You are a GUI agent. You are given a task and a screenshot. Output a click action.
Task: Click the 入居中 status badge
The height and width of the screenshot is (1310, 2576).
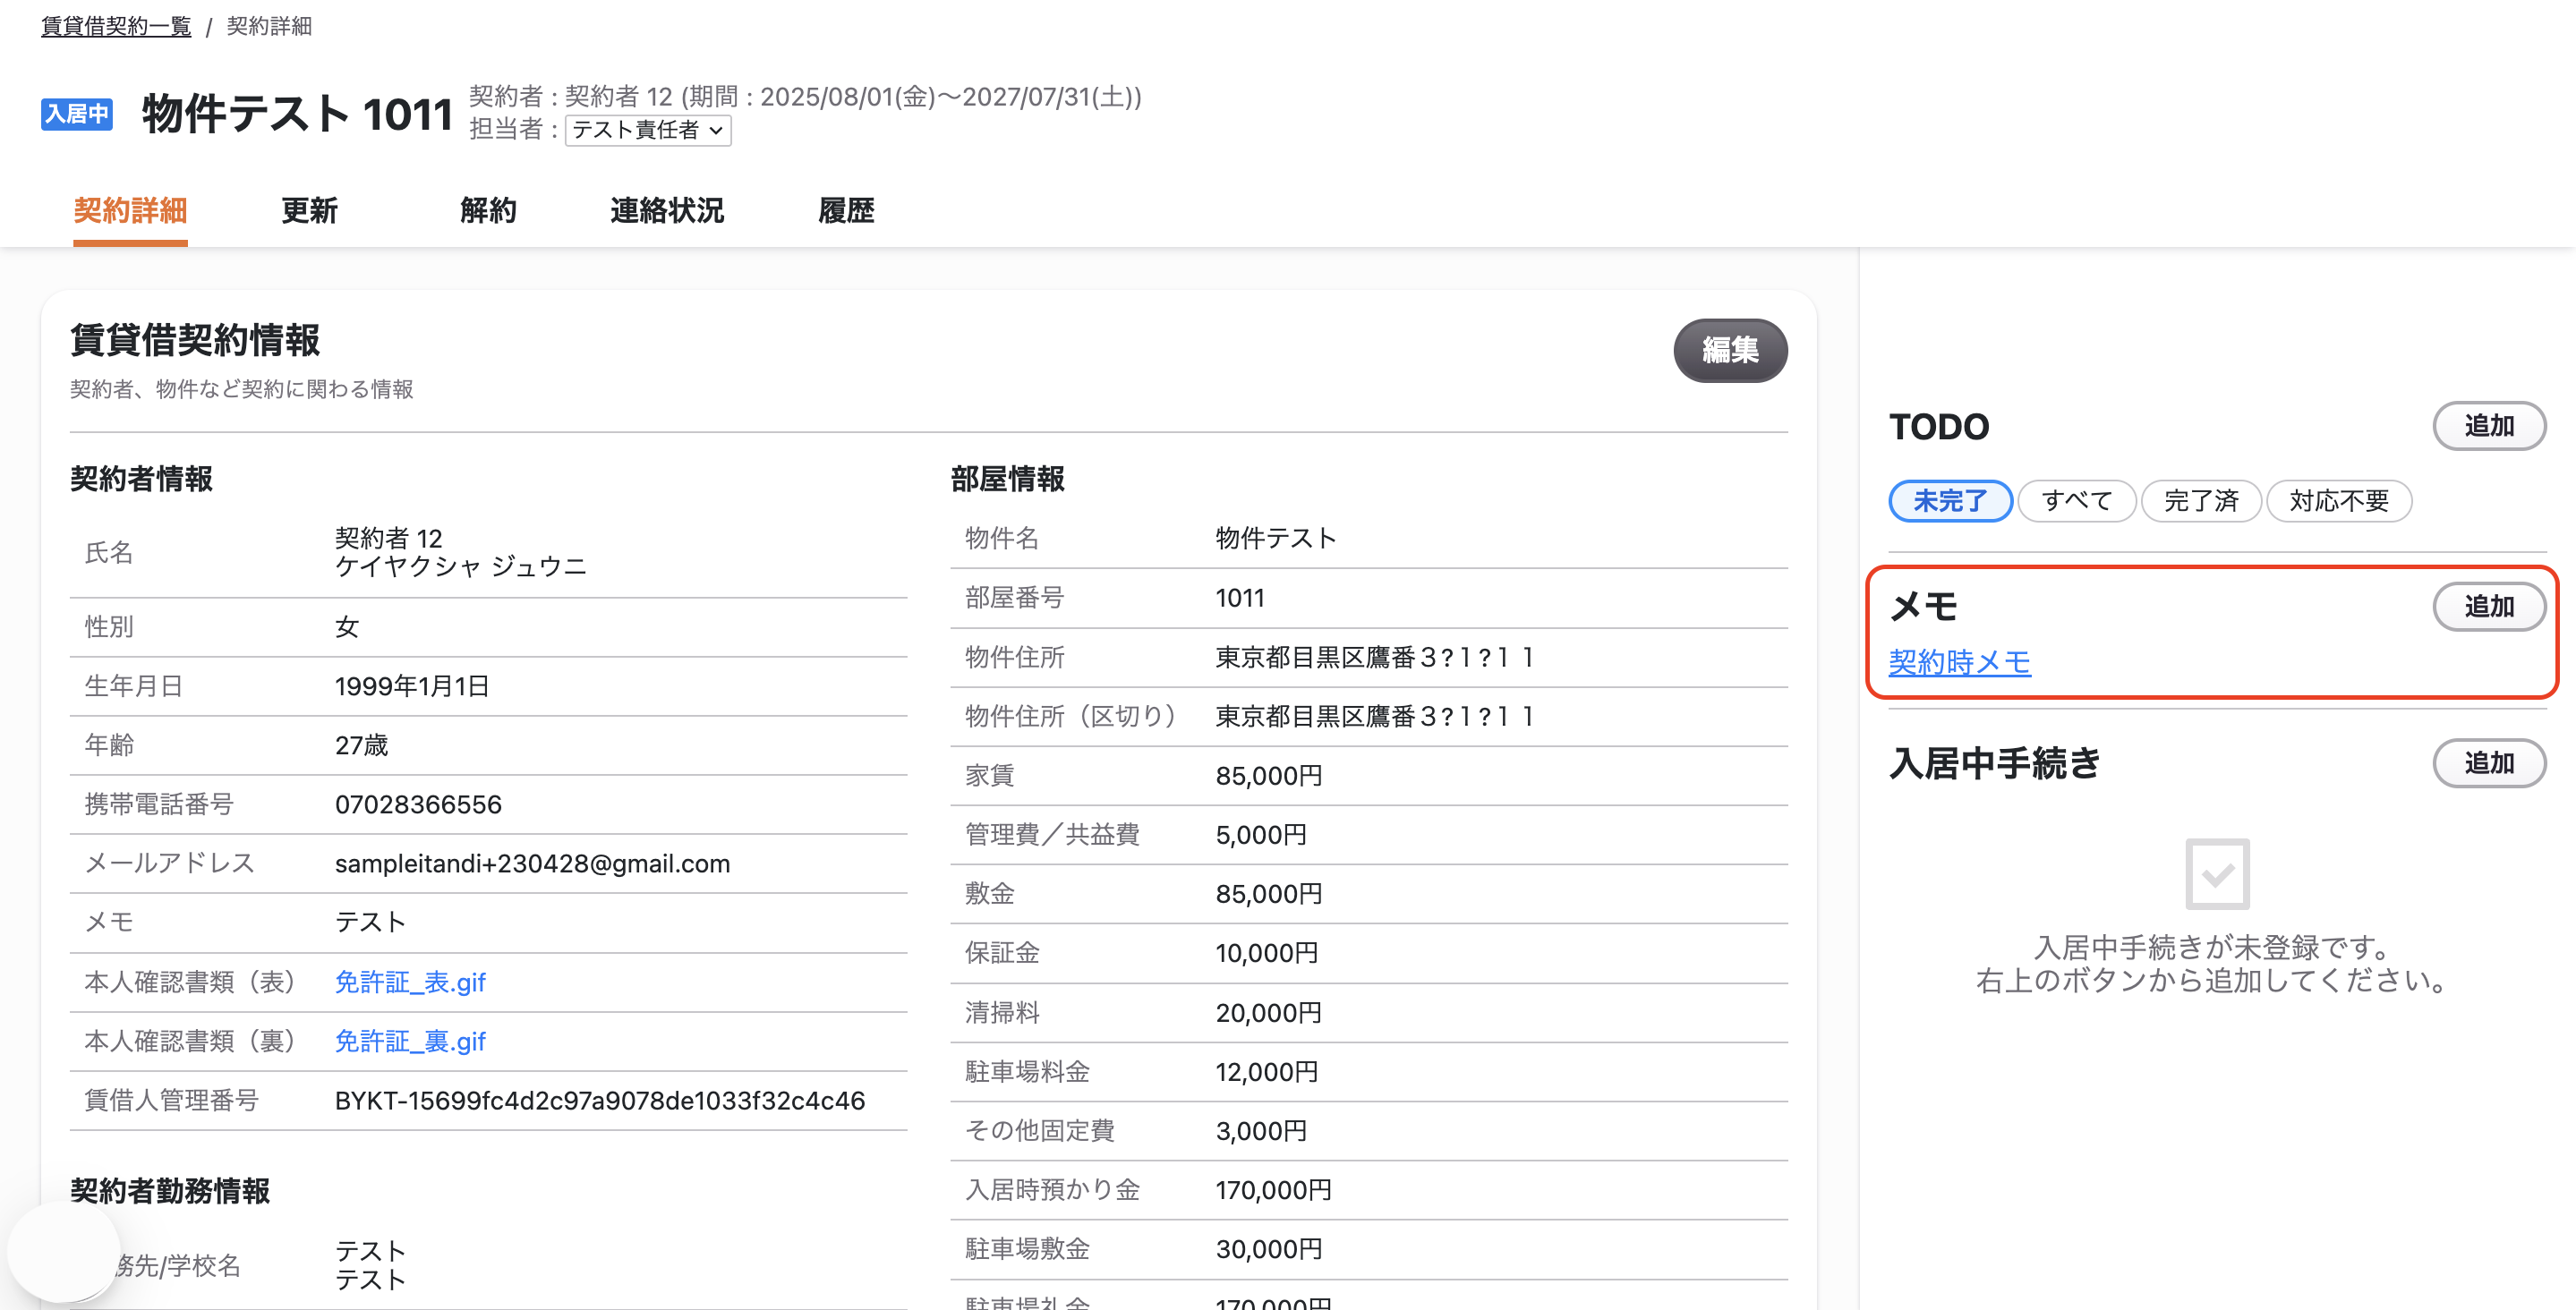coord(77,114)
